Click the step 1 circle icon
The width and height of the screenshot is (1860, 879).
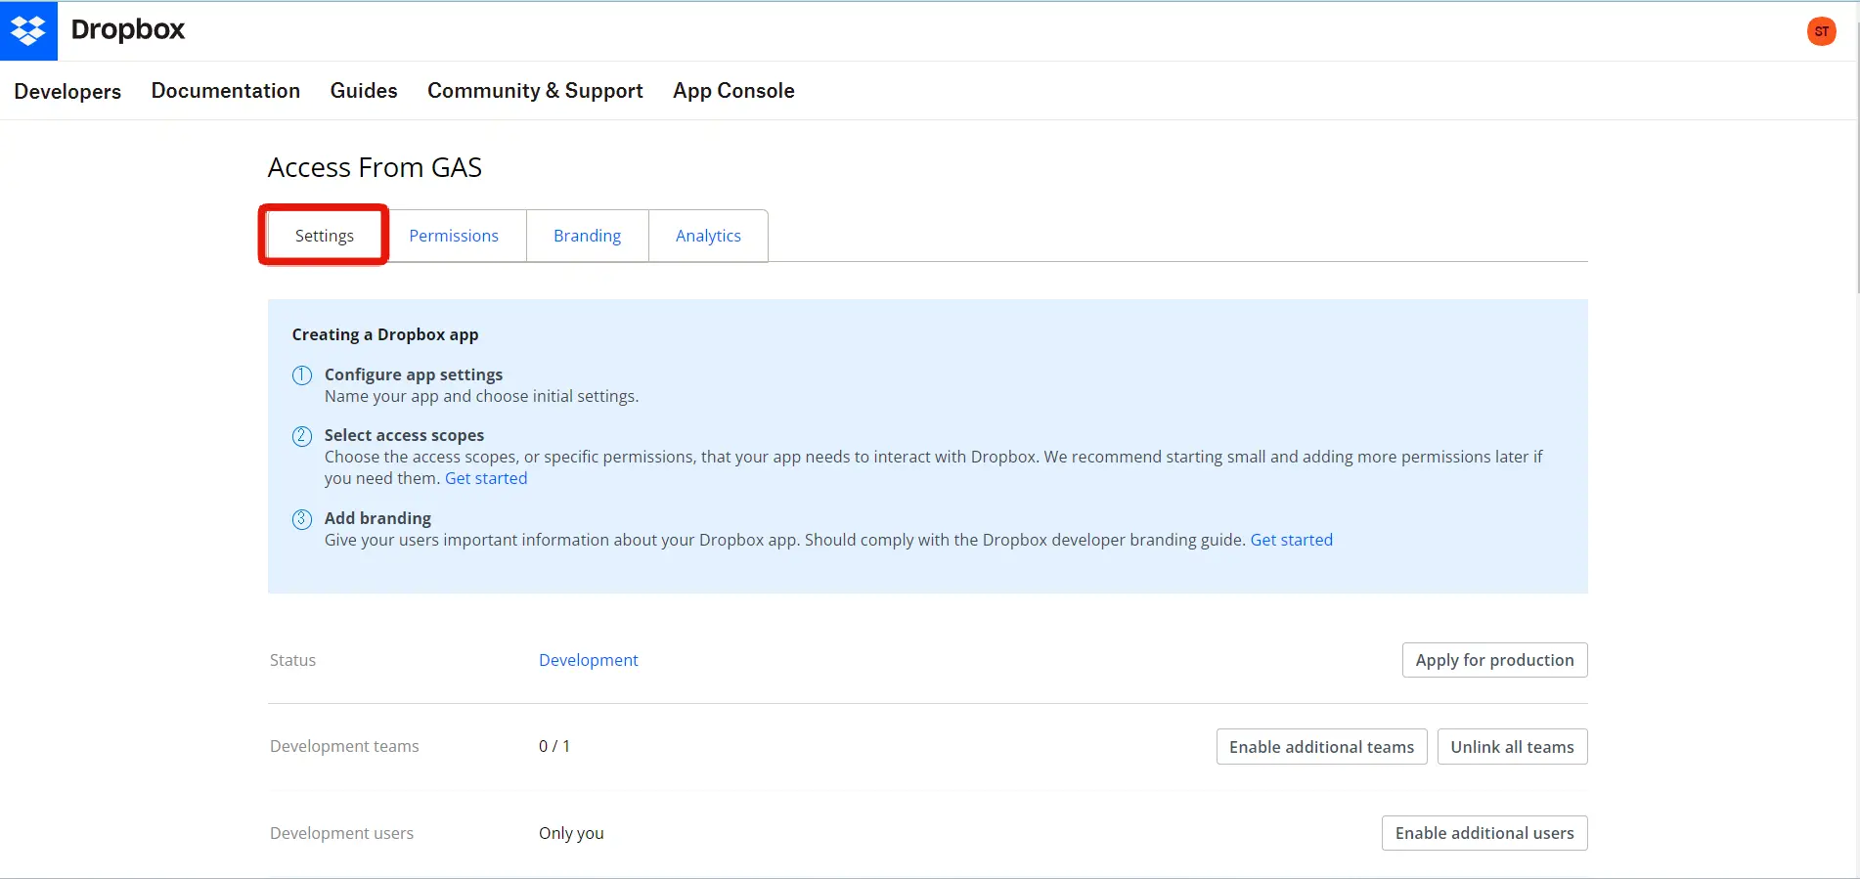coord(302,375)
